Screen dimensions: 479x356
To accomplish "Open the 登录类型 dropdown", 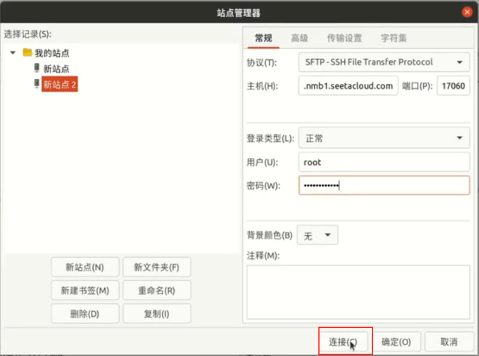I will pos(384,138).
